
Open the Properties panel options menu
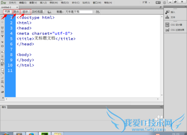(x=161, y=107)
